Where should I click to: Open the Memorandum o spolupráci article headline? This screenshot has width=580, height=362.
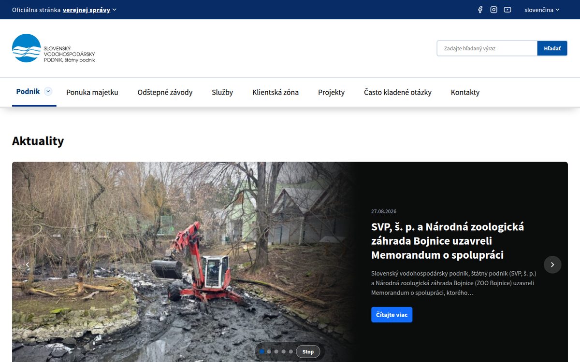pos(448,241)
